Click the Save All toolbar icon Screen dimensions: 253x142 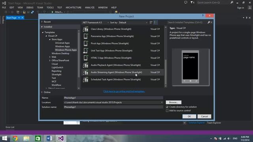pos(32,12)
